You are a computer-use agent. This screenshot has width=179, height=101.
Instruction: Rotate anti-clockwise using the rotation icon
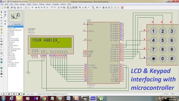tap(5, 15)
